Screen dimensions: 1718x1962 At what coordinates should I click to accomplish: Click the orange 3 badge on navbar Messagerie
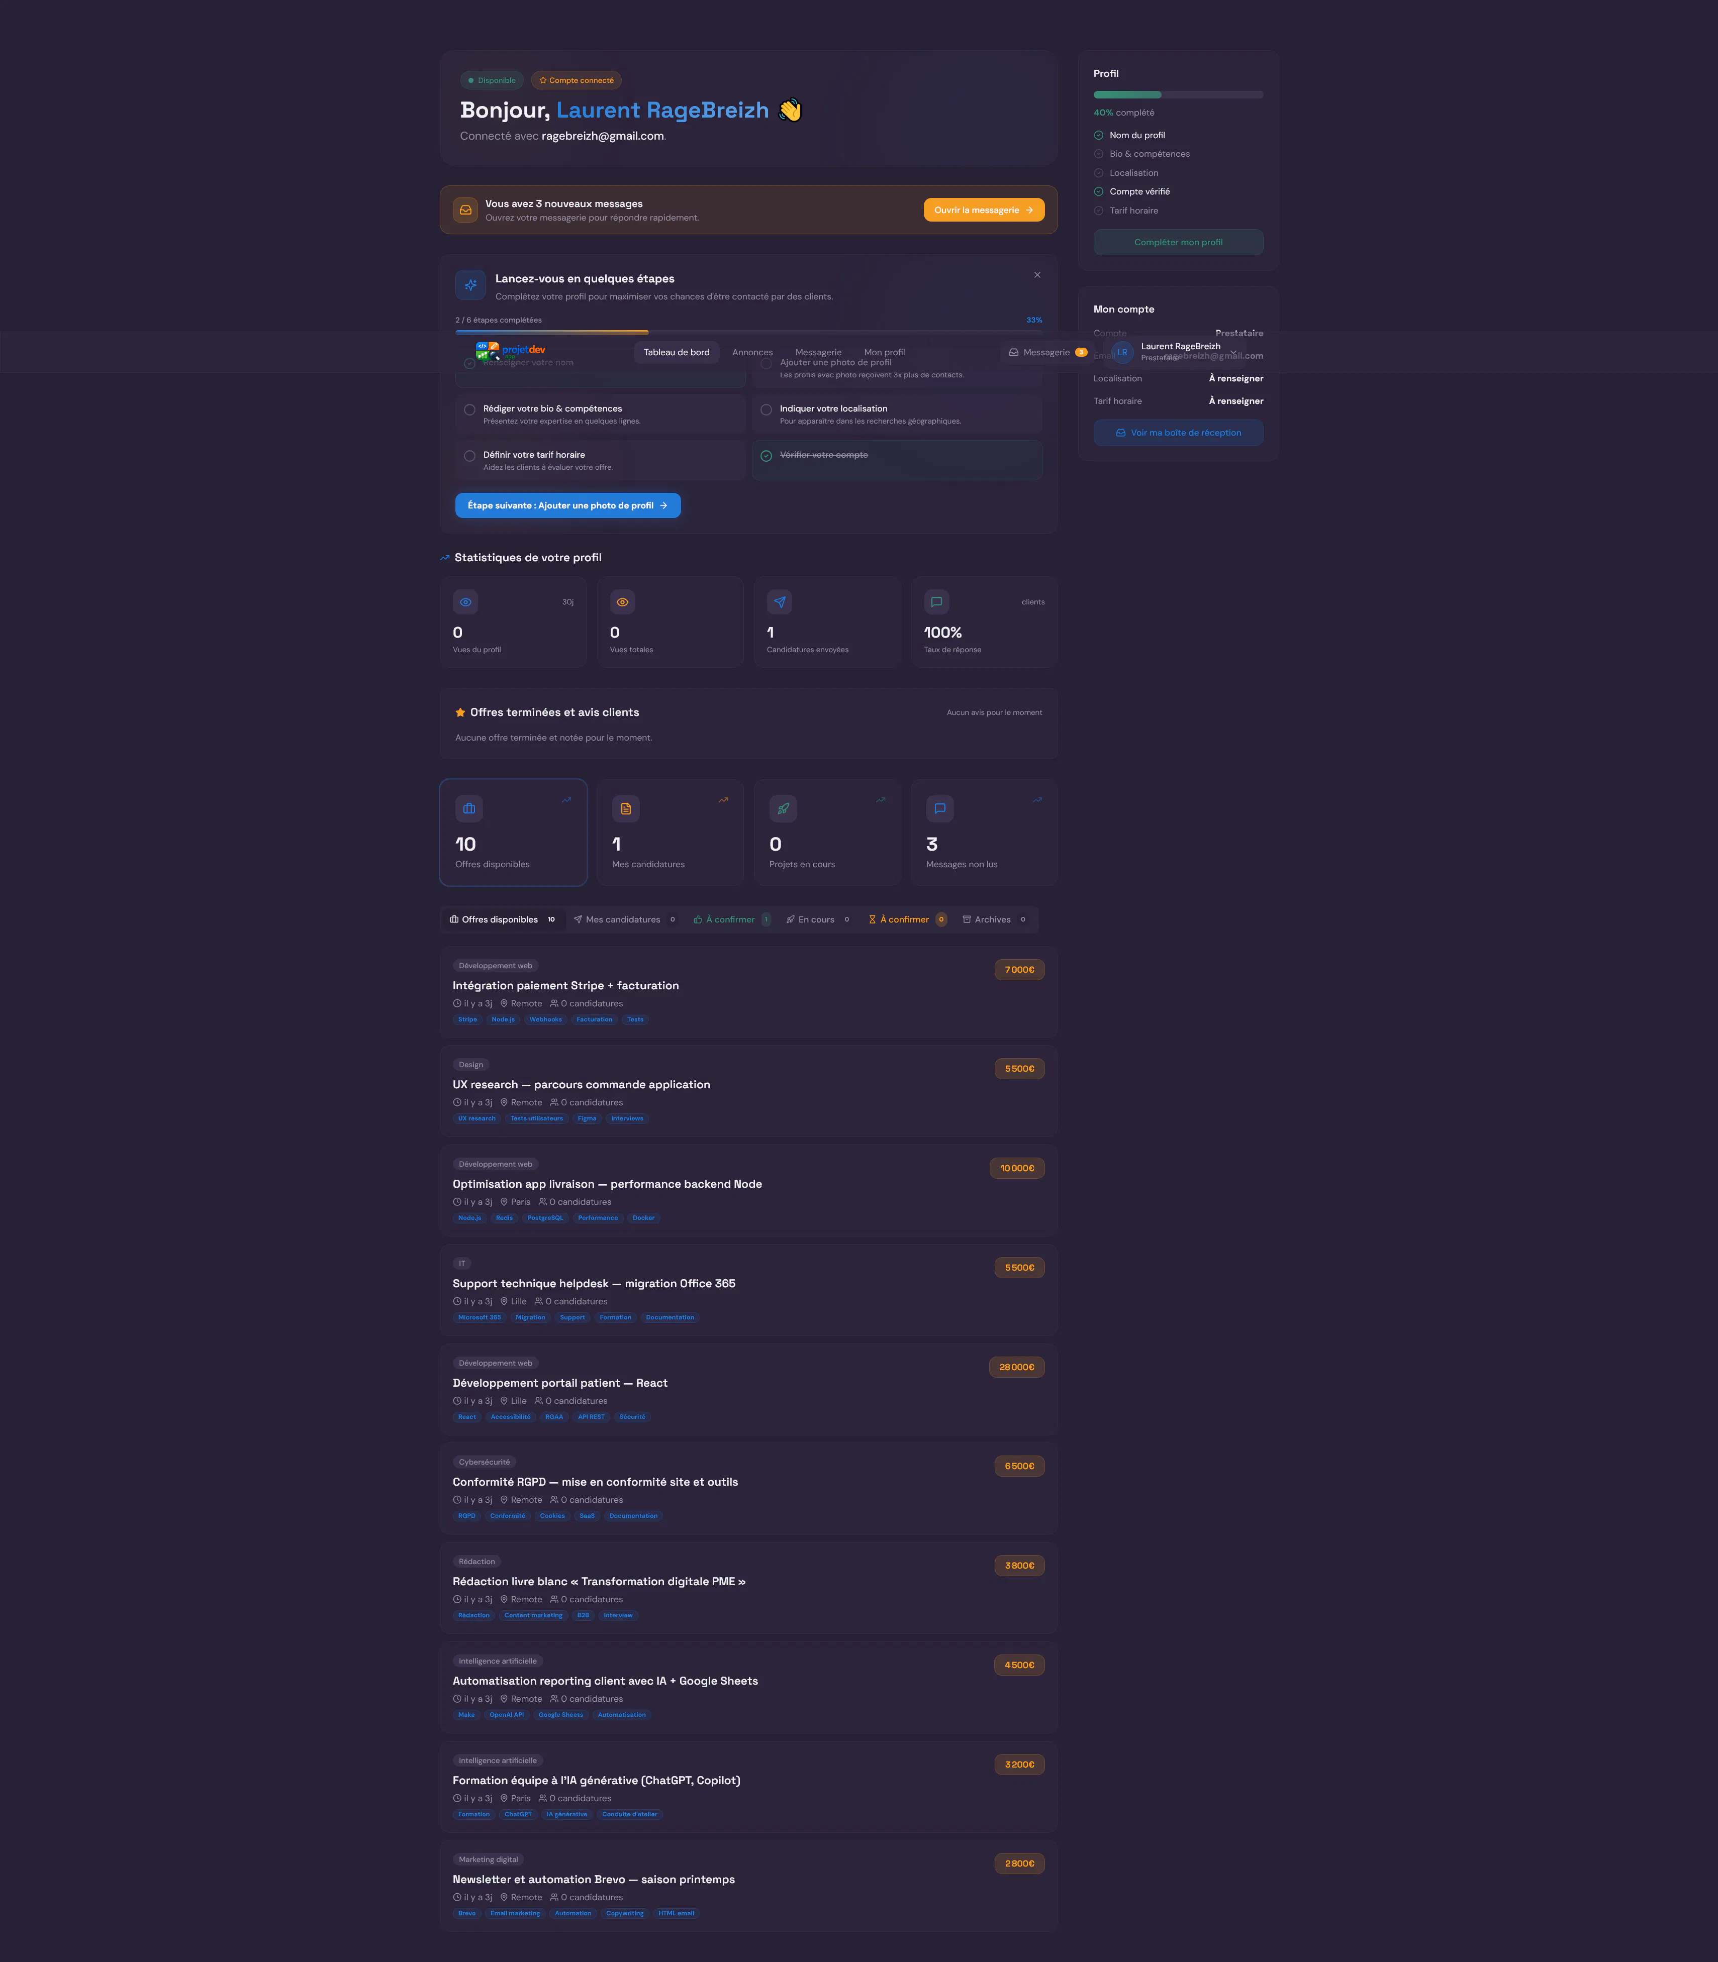click(x=1082, y=352)
